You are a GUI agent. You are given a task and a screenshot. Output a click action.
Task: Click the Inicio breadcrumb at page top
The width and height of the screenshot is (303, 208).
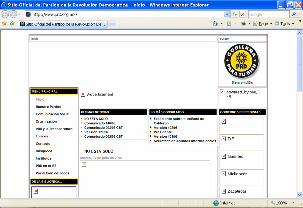click(x=35, y=39)
